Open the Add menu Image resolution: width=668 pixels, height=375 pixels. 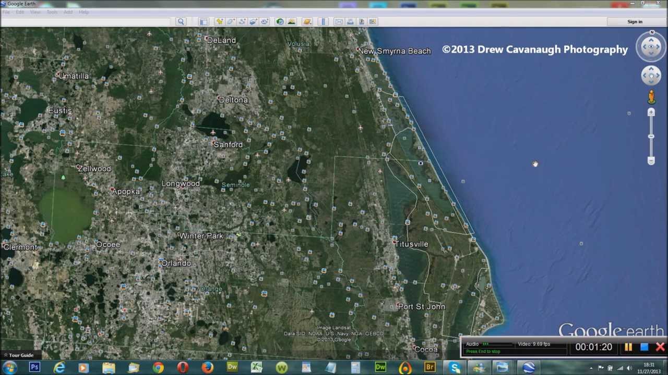click(x=68, y=12)
